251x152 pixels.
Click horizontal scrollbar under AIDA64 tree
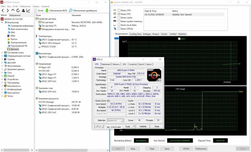pyautogui.click(x=16, y=150)
